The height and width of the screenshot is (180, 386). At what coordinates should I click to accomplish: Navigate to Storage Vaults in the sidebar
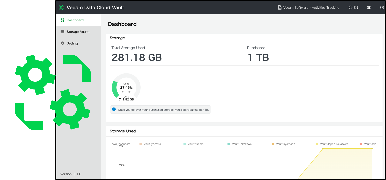[78, 32]
